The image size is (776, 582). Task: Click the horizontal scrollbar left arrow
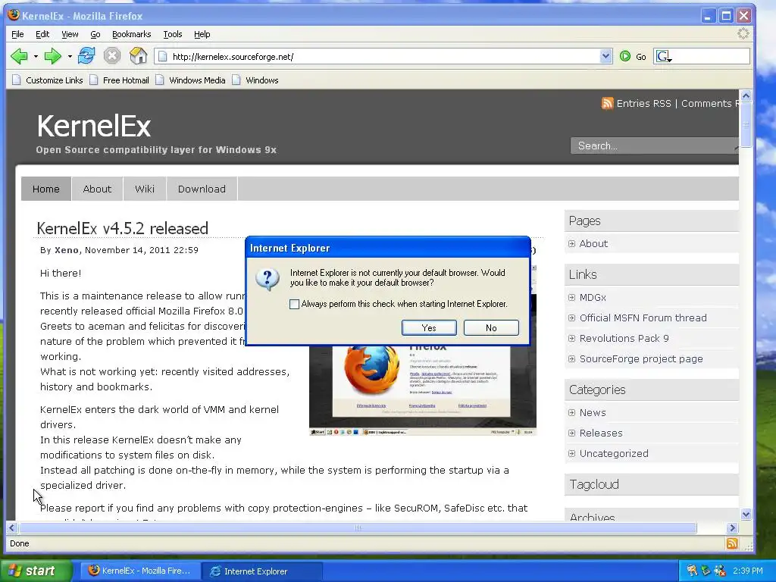coord(12,527)
